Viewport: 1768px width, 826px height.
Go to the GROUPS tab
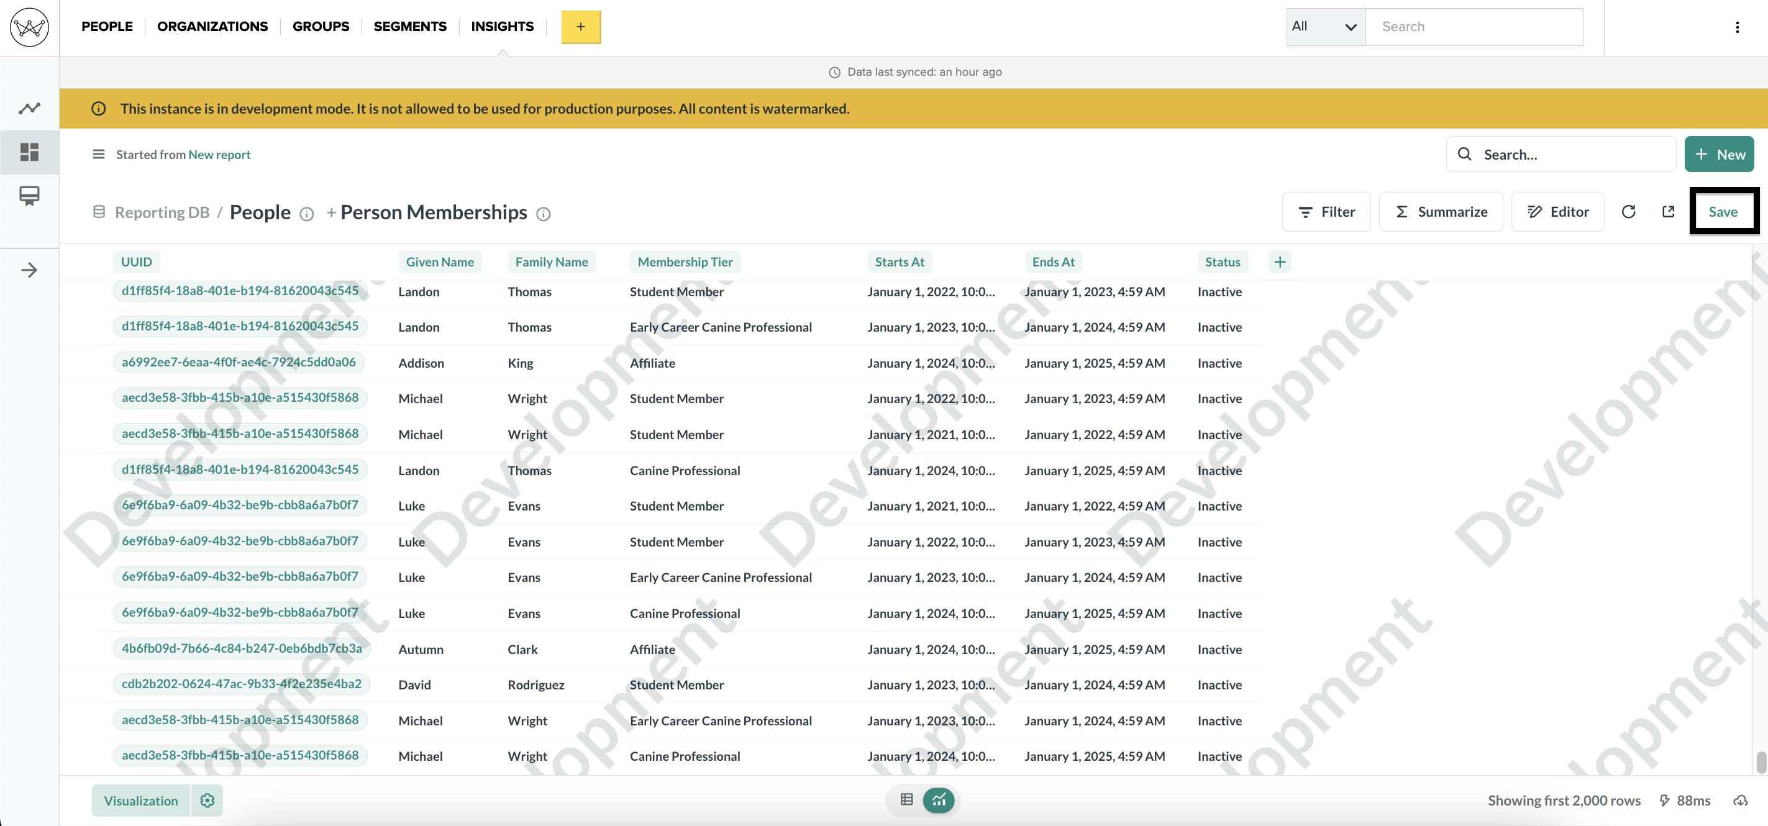coord(321,27)
